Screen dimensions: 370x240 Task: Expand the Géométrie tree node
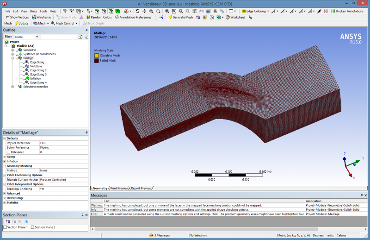[12, 50]
